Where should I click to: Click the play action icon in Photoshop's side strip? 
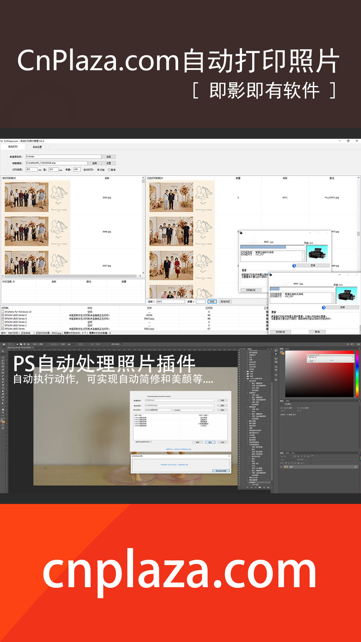point(276,353)
